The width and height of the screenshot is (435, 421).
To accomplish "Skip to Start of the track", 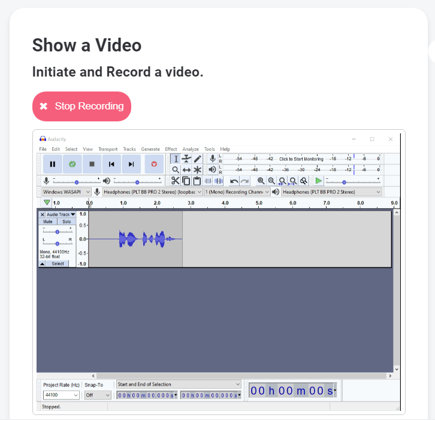I will pyautogui.click(x=111, y=164).
